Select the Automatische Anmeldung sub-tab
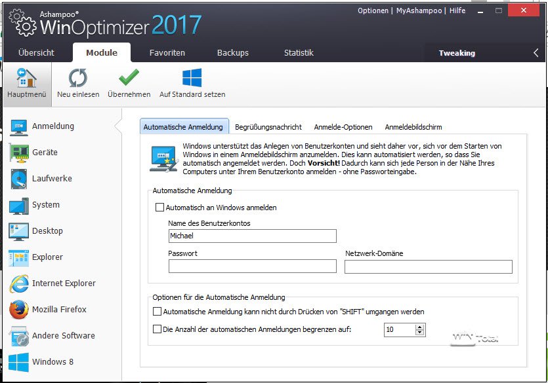This screenshot has width=548, height=383. click(x=184, y=127)
